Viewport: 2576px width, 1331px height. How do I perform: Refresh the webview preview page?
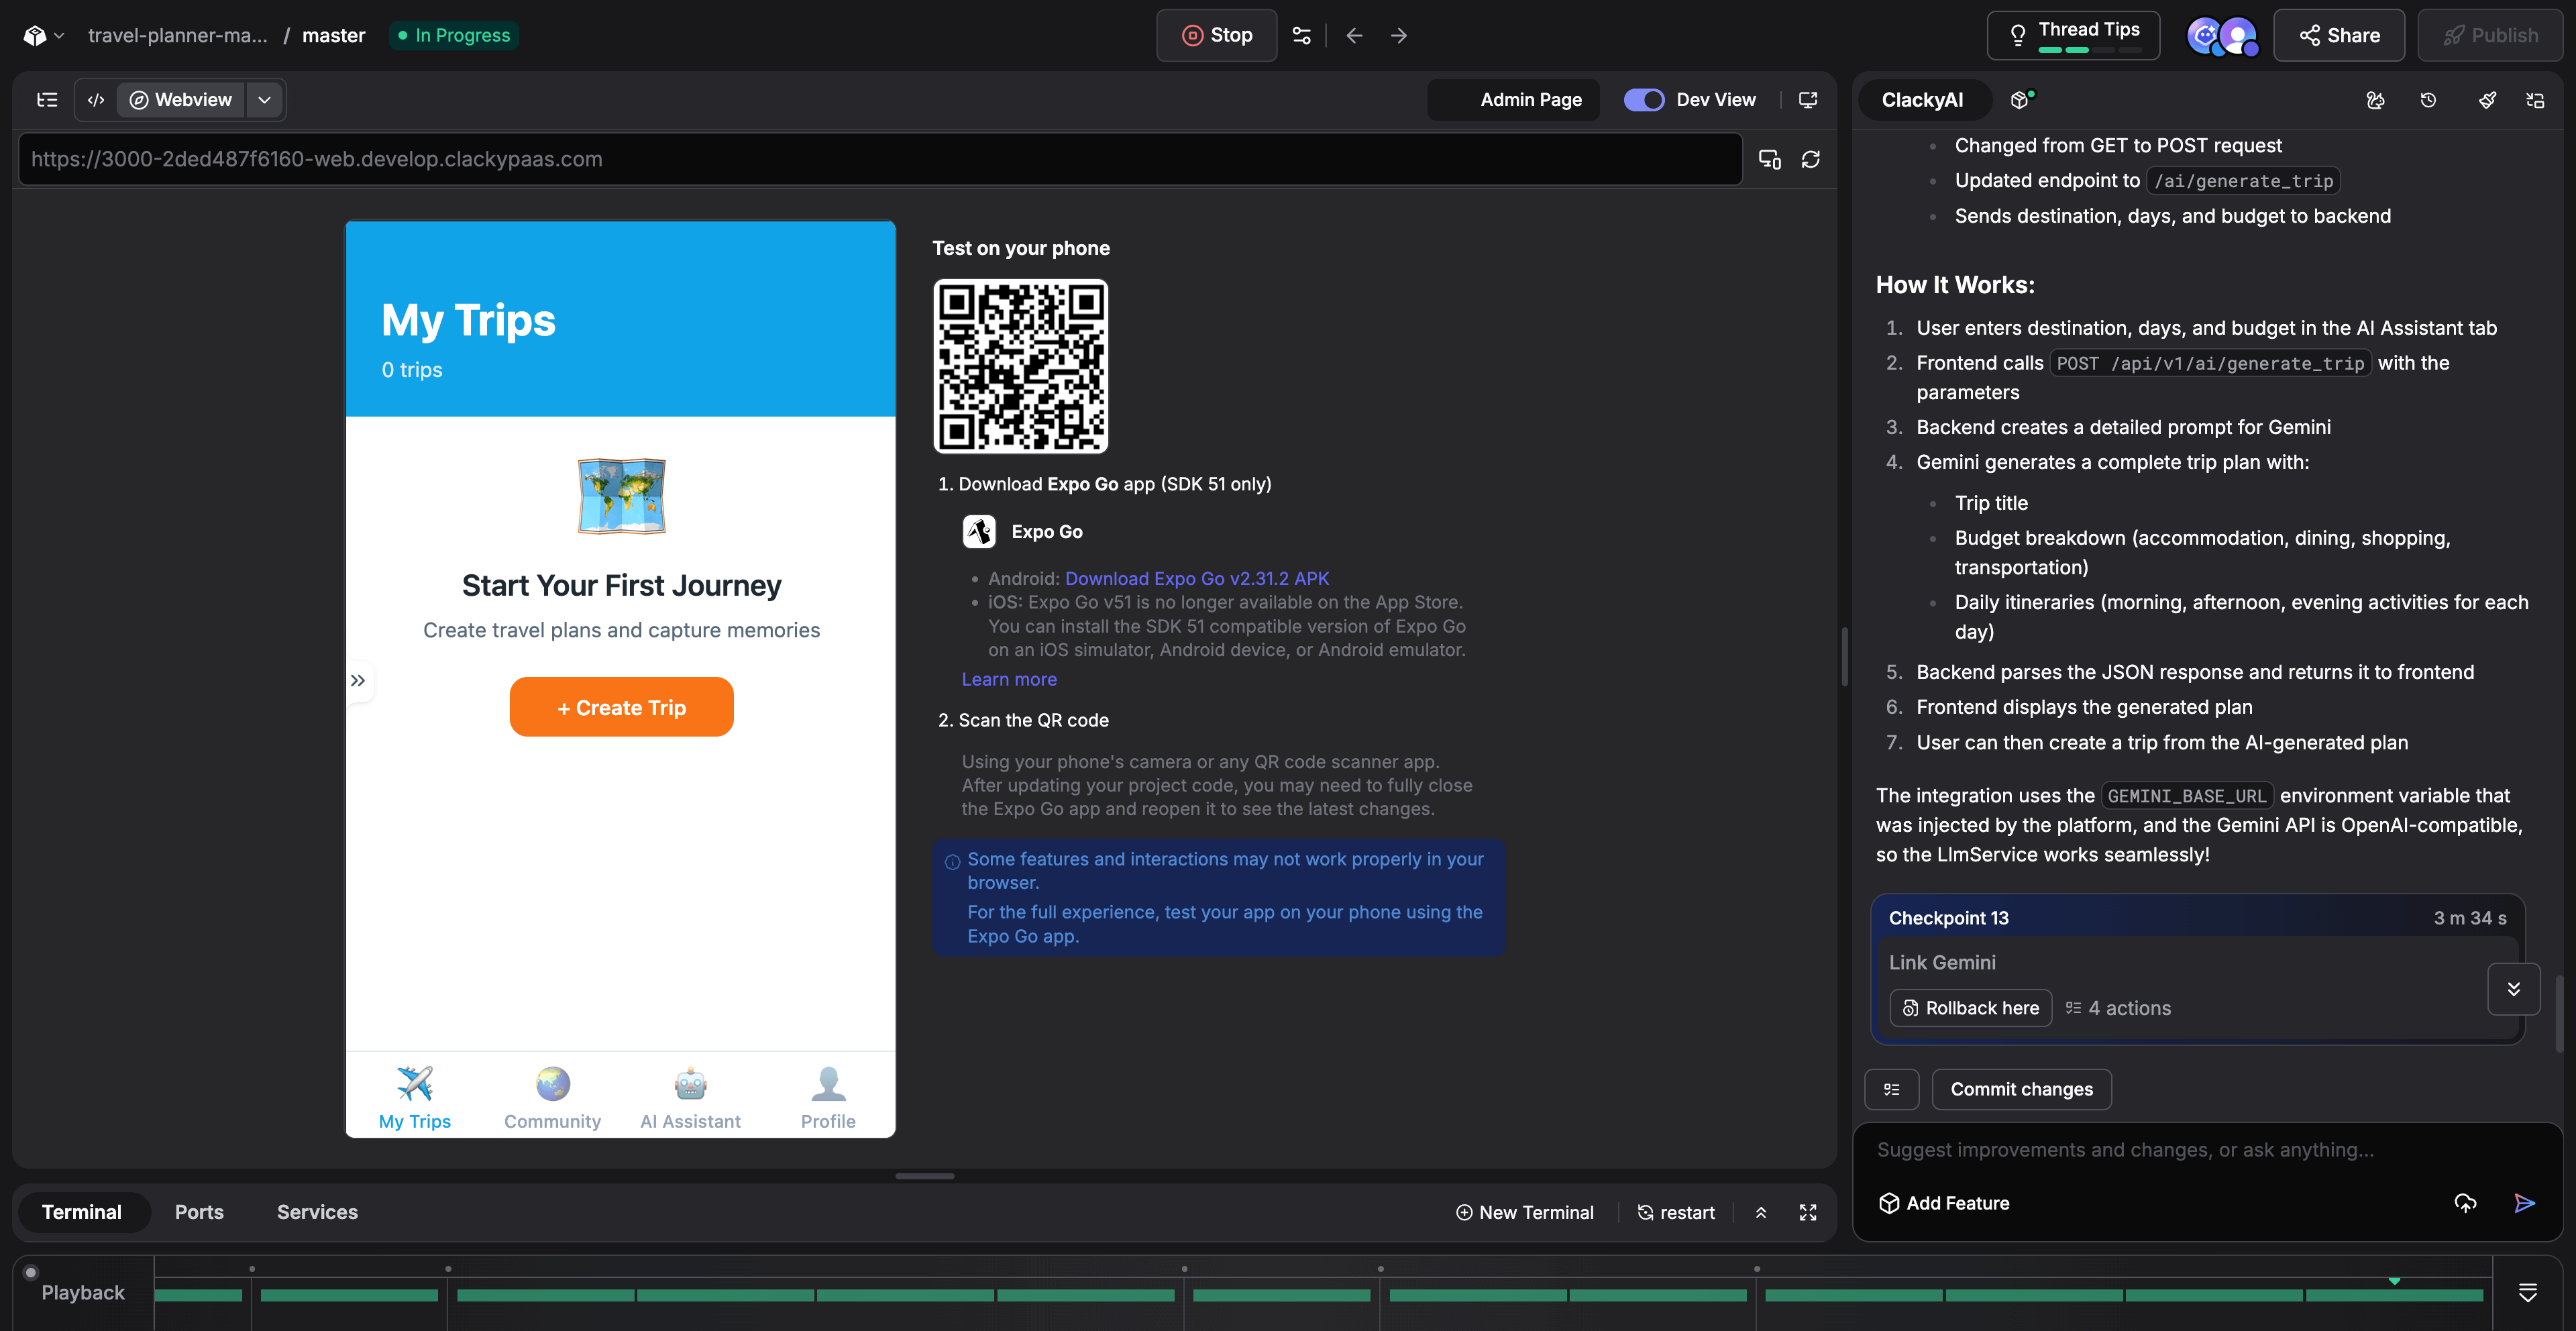coord(1810,159)
